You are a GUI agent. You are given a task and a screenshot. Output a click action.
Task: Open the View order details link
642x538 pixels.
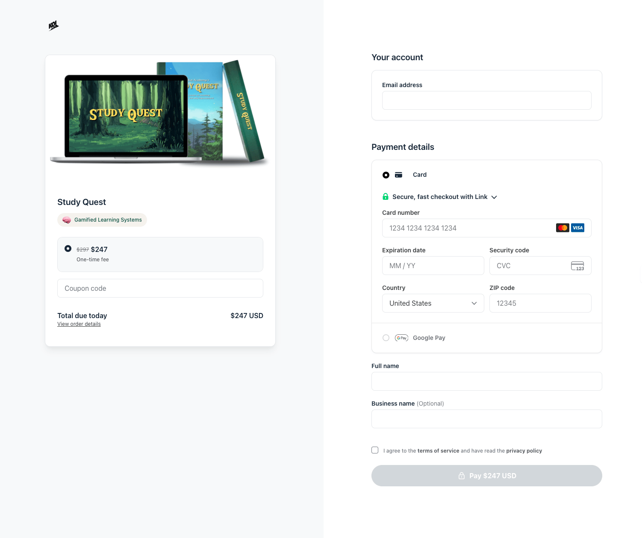pyautogui.click(x=79, y=324)
